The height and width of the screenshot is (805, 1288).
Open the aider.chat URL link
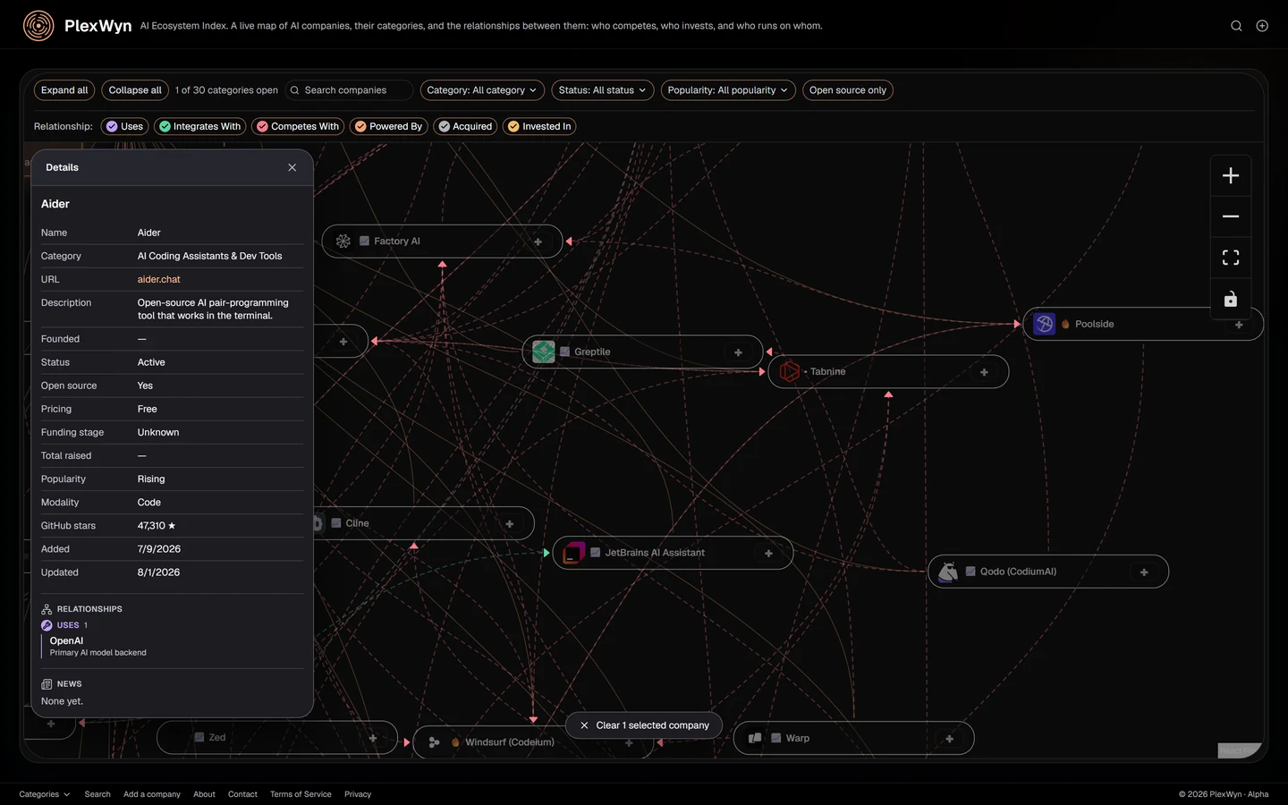(x=159, y=279)
